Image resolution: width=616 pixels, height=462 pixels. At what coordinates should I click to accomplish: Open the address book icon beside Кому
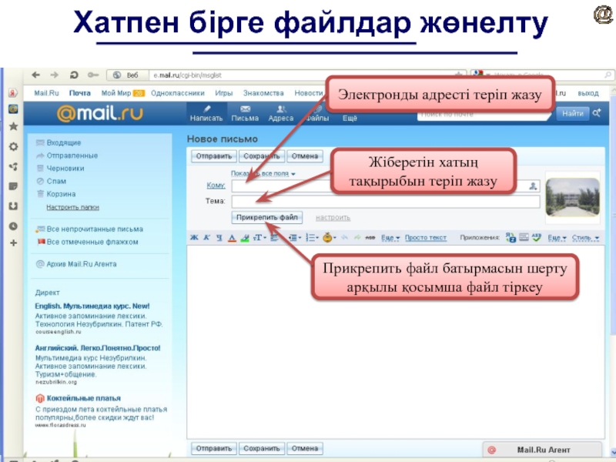(534, 186)
